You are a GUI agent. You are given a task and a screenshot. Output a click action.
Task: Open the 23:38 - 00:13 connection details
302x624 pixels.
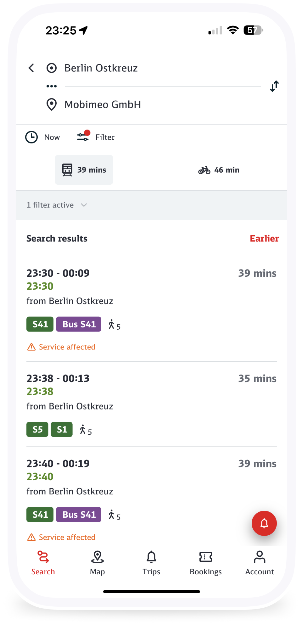152,404
